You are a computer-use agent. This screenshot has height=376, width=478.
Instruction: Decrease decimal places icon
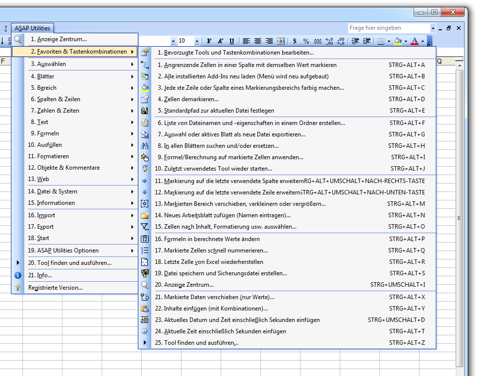341,41
